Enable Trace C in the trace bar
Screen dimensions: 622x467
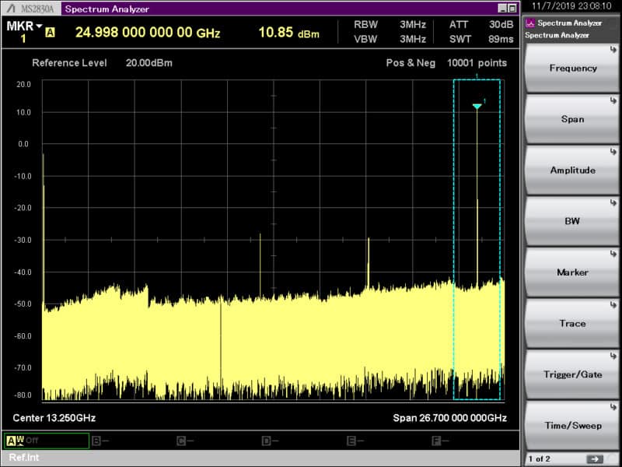[180, 440]
